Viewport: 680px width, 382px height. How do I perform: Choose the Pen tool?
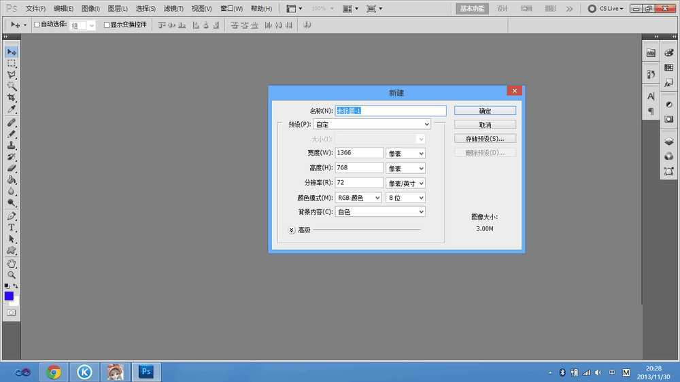click(x=12, y=216)
